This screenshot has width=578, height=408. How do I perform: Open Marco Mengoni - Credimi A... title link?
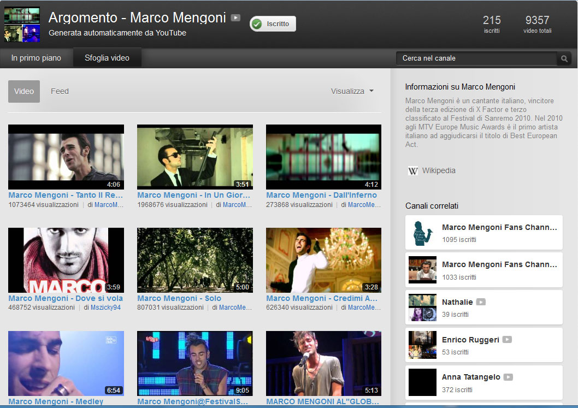coord(322,298)
